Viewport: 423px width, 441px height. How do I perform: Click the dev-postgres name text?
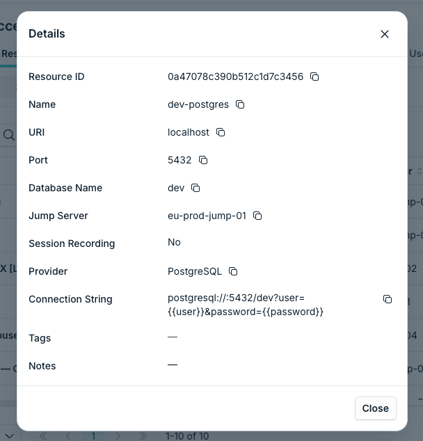point(198,104)
